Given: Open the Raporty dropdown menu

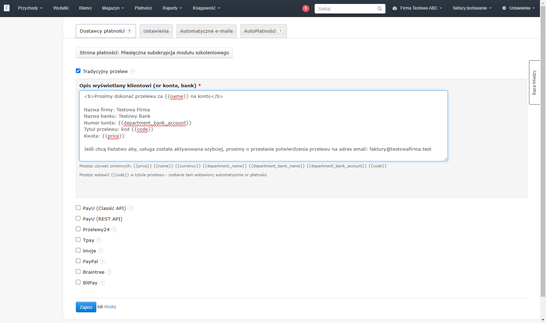Looking at the screenshot, I should [172, 8].
